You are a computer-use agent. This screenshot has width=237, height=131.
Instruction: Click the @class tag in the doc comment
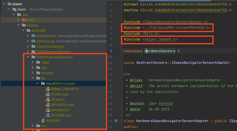[x=136, y=80]
